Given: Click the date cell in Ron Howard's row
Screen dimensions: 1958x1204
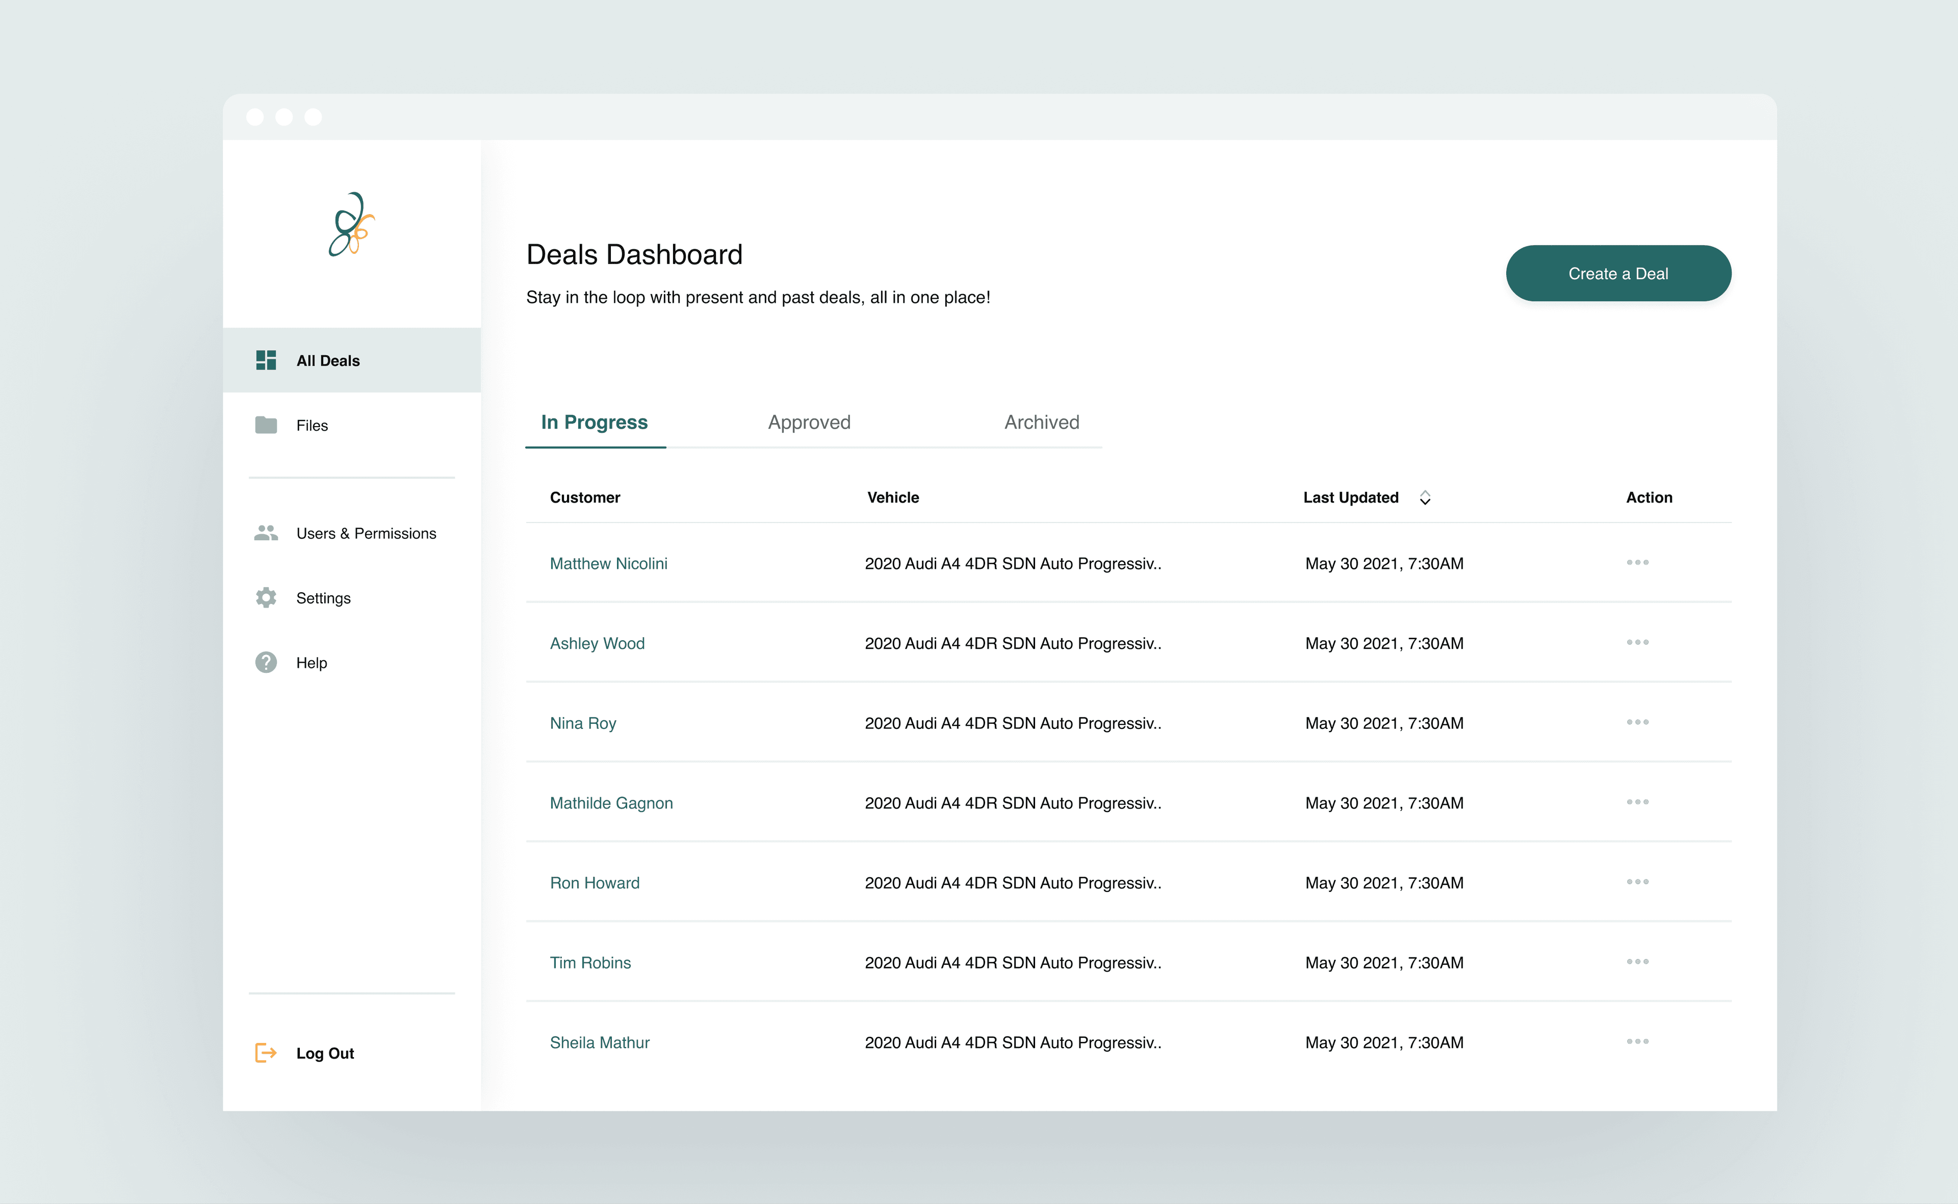Looking at the screenshot, I should (x=1384, y=882).
